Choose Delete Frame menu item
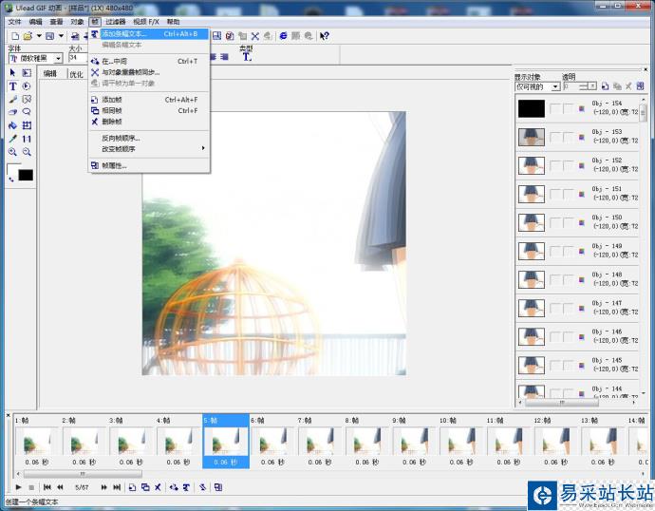 150,122
